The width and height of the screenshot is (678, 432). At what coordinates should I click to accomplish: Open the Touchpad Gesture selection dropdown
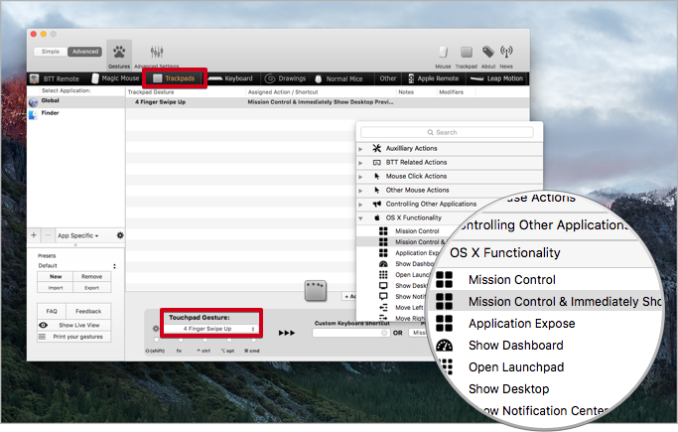pyautogui.click(x=211, y=329)
